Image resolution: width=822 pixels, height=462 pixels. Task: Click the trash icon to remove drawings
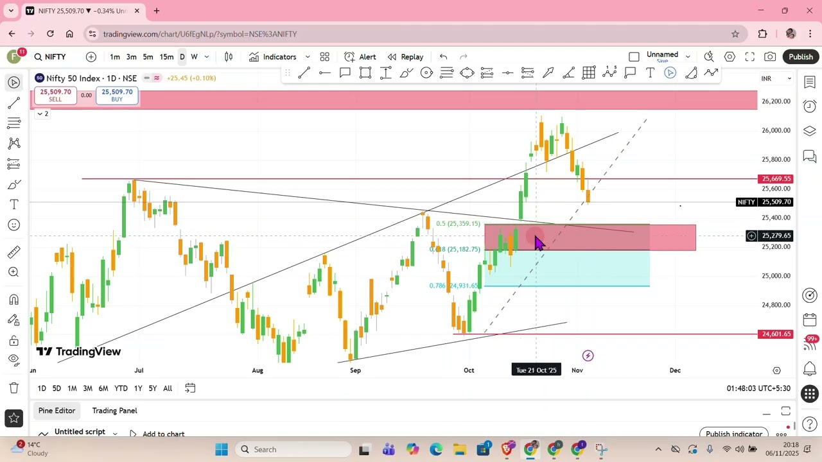coord(14,388)
